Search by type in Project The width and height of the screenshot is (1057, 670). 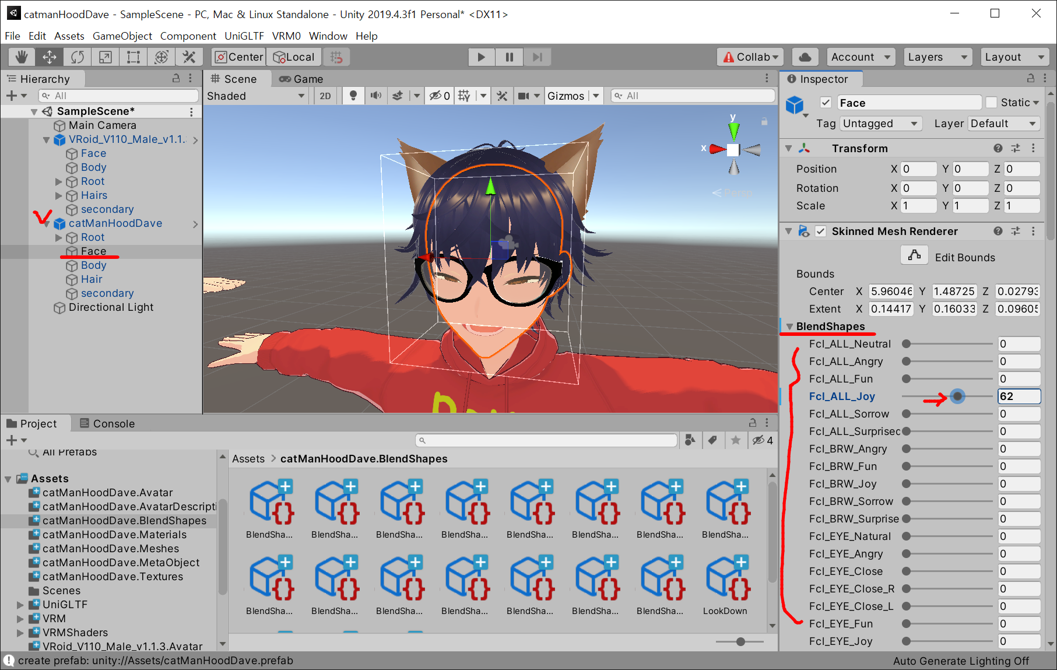(x=690, y=440)
